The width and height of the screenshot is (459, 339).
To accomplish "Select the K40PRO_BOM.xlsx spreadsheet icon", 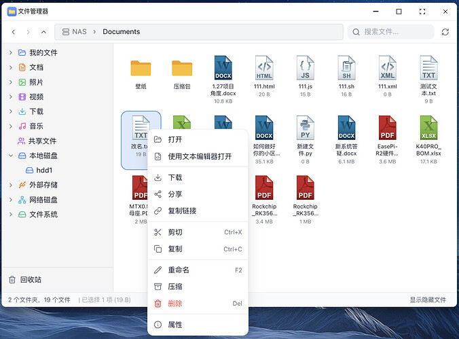I will point(428,128).
